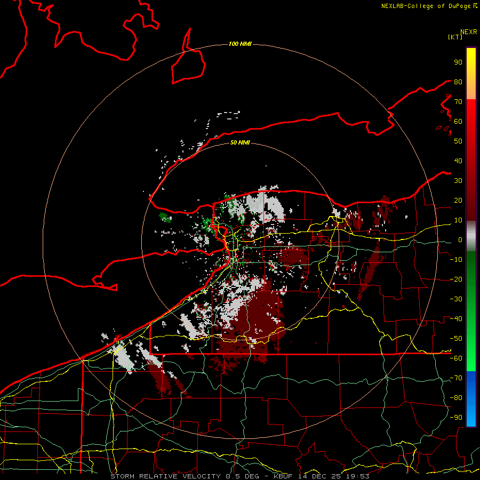Viewport: 480px width, 480px height.
Task: Click the -50 value on the velocity scale
Action: tap(456, 339)
